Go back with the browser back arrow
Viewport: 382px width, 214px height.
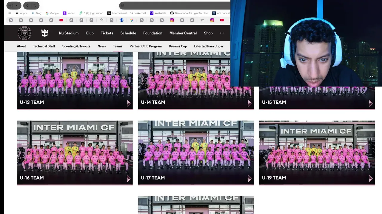[x=27, y=5]
